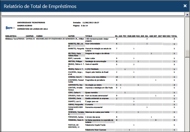Click the Sagres 8.0 logo

(10, 28)
